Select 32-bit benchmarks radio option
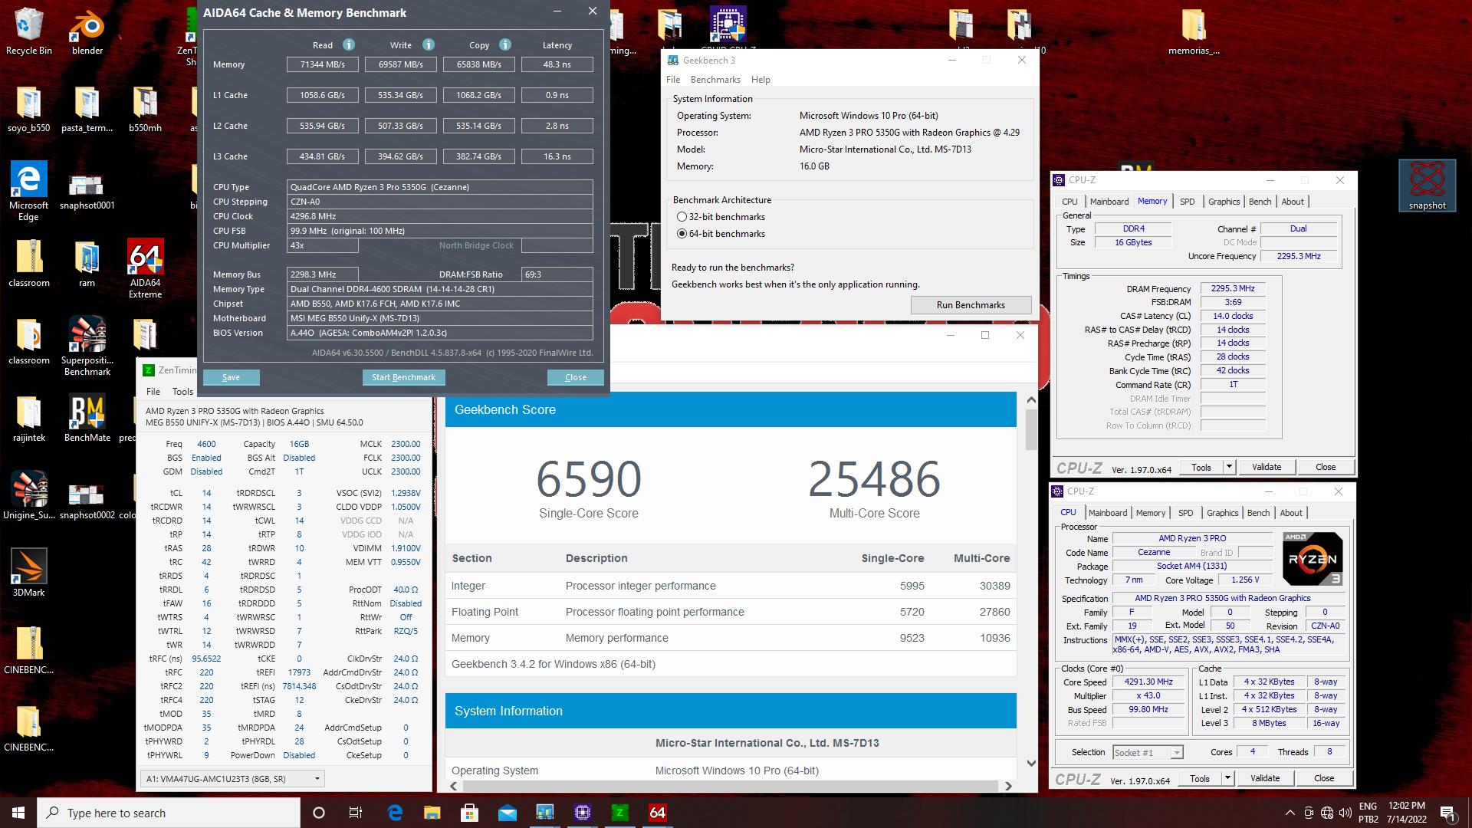Viewport: 1472px width, 828px height. pos(682,217)
